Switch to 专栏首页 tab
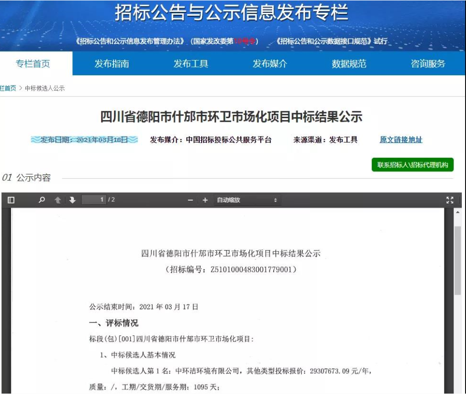Image resolution: width=466 pixels, height=401 pixels. (33, 64)
